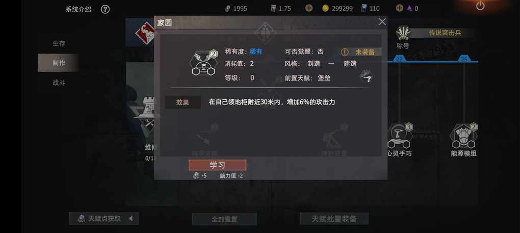The image size is (520, 233).
Task: Switch to the 战斗 tab
Action: pyautogui.click(x=59, y=83)
